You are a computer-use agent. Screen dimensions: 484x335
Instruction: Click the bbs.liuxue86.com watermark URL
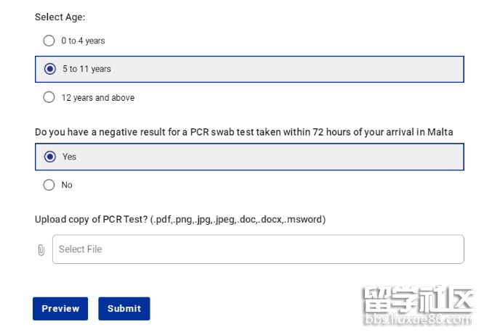pyautogui.click(x=417, y=320)
